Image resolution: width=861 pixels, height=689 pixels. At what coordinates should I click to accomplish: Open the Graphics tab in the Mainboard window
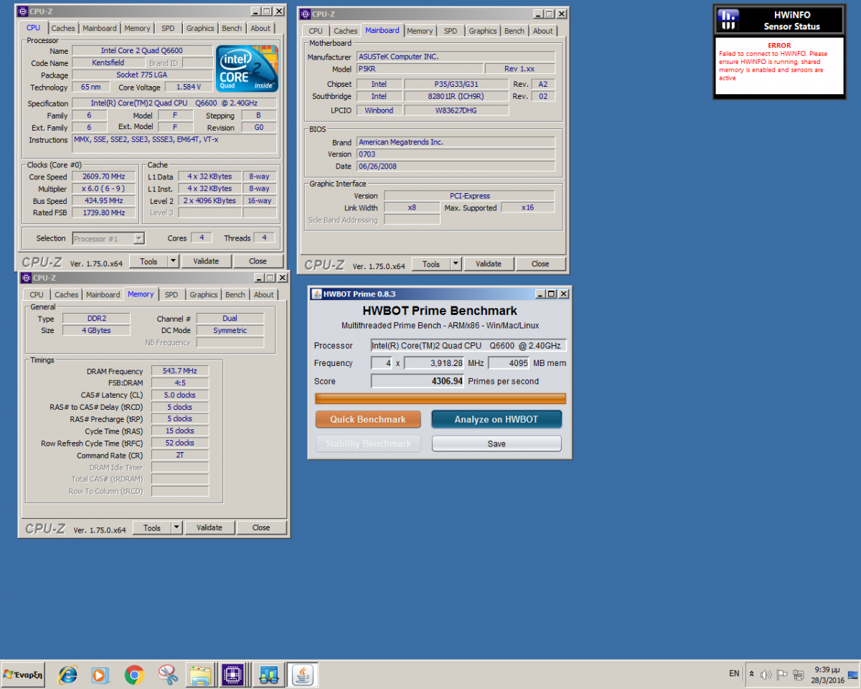coord(482,31)
